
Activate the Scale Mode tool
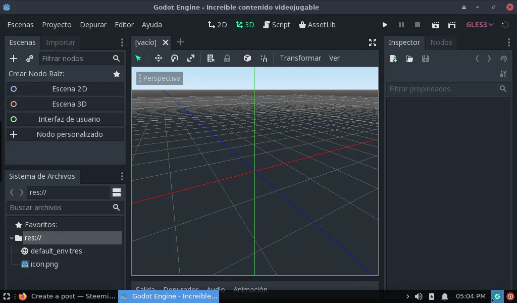coord(191,59)
